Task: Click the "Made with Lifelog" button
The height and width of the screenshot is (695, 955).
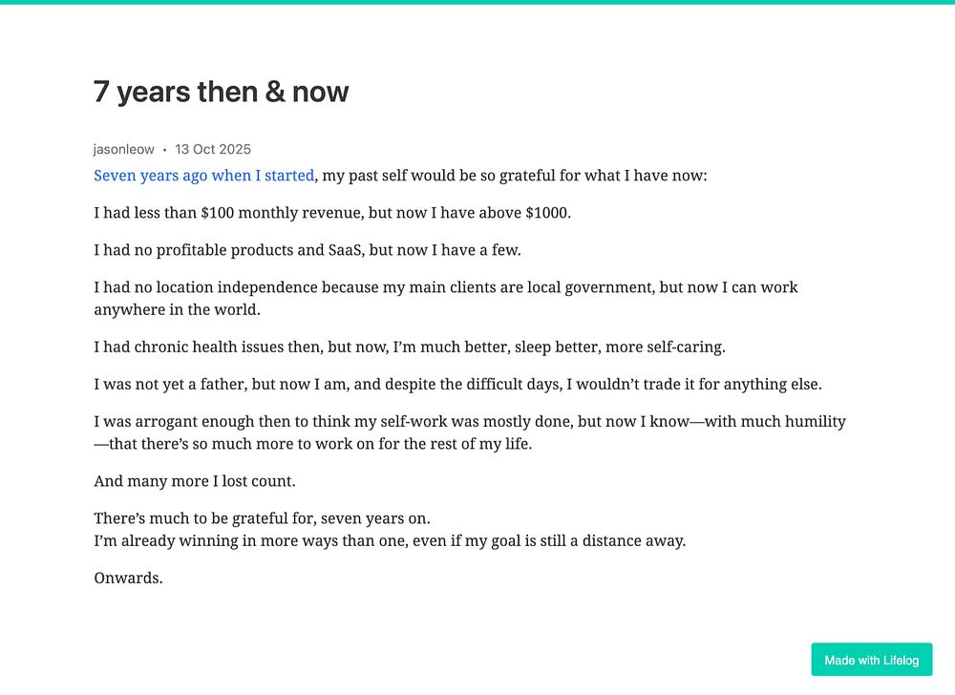Action: pos(872,660)
